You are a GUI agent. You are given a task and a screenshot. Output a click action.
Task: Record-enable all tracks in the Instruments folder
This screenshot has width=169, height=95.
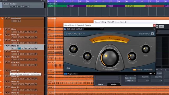pos(13,21)
